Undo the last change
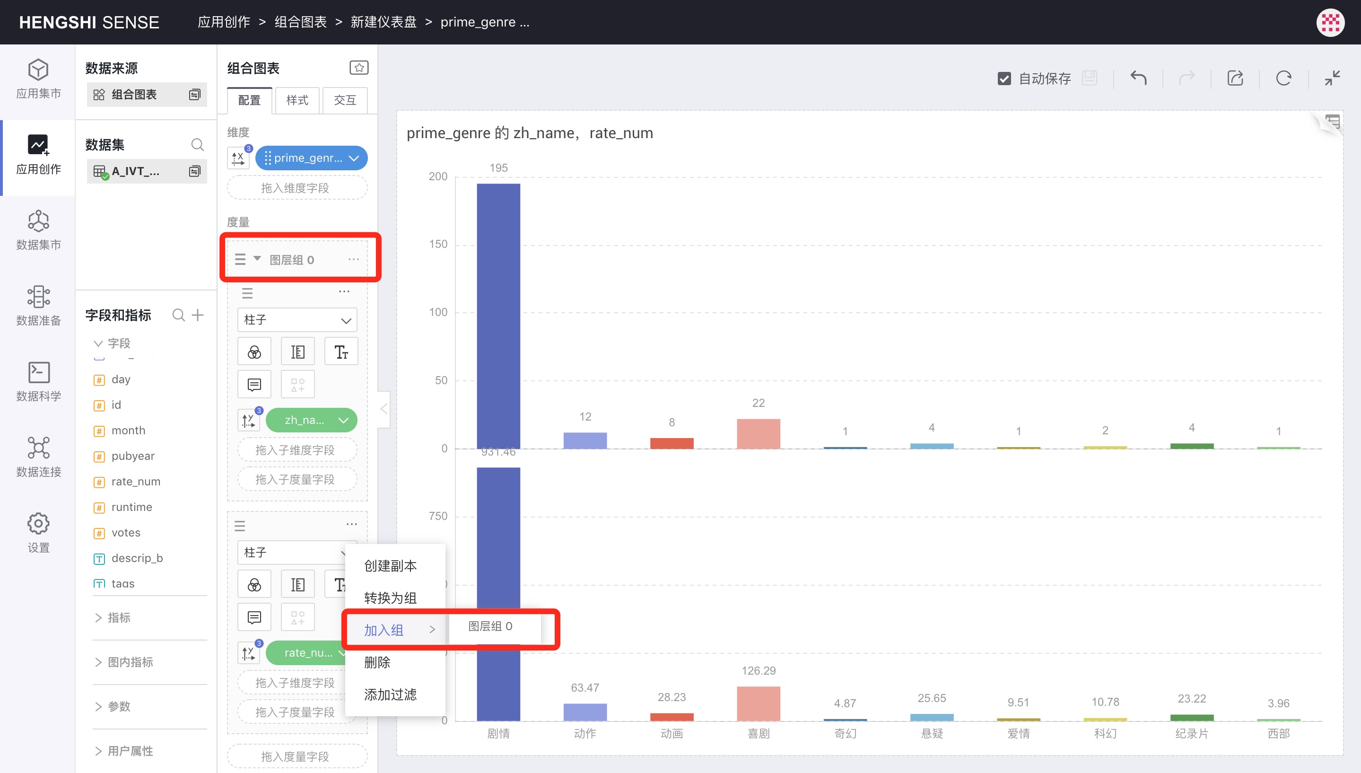This screenshot has width=1361, height=773. (x=1139, y=78)
